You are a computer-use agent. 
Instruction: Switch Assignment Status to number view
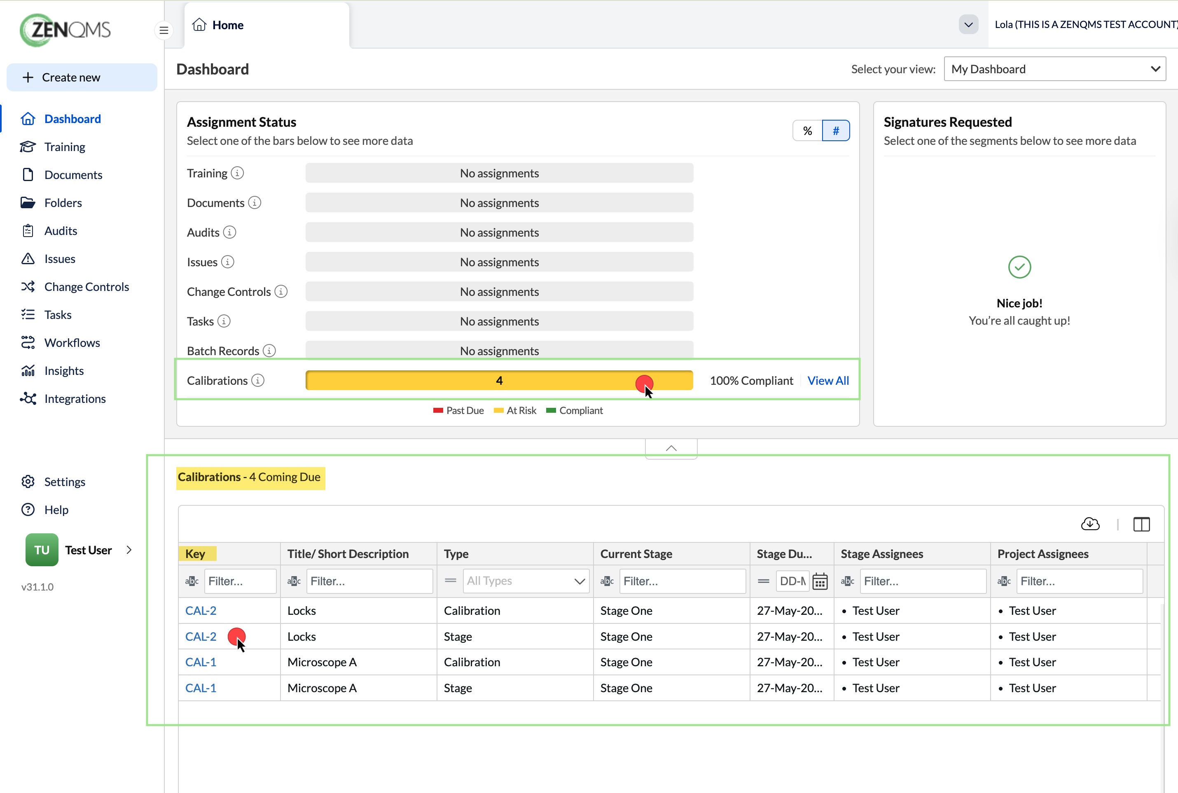[x=835, y=131]
